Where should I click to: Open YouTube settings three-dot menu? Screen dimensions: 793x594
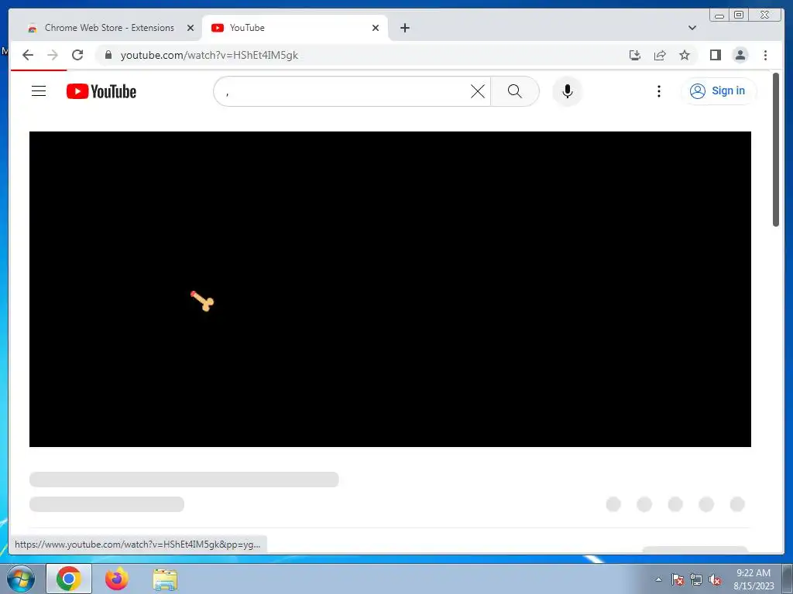[x=658, y=91]
